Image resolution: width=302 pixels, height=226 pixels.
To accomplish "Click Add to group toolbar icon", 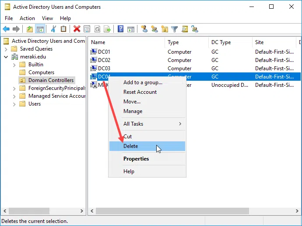I will 195,29.
